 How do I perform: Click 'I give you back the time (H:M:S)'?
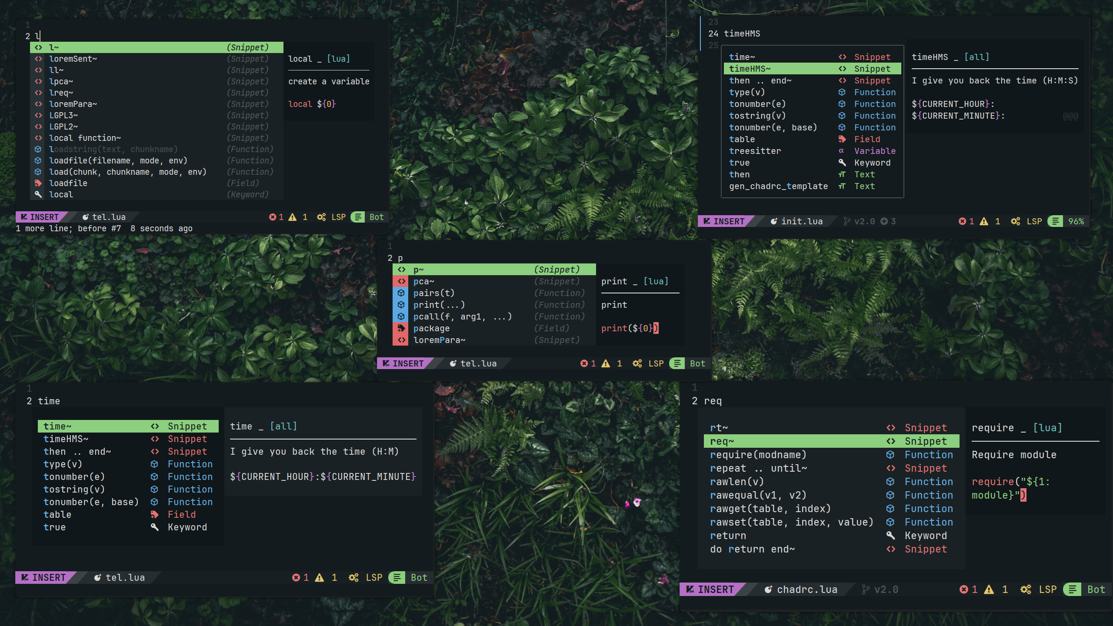coord(995,80)
